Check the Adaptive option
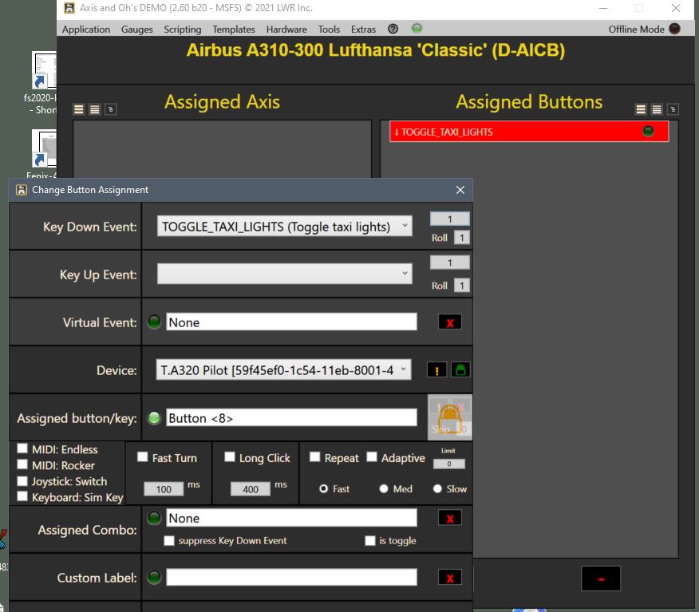This screenshot has width=699, height=612. pyautogui.click(x=372, y=457)
